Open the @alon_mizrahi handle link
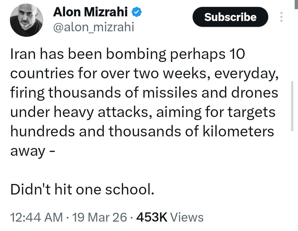 pyautogui.click(x=93, y=27)
